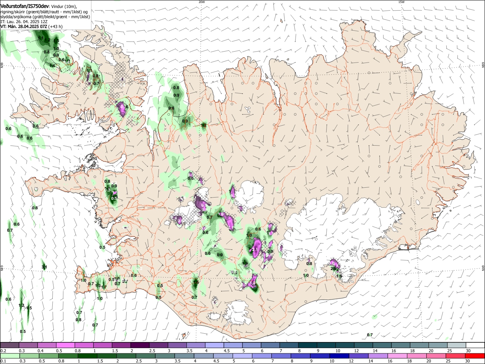The width and height of the screenshot is (485, 364).
Task: Click the 0.1 label in rain legend
Action: coord(3,361)
